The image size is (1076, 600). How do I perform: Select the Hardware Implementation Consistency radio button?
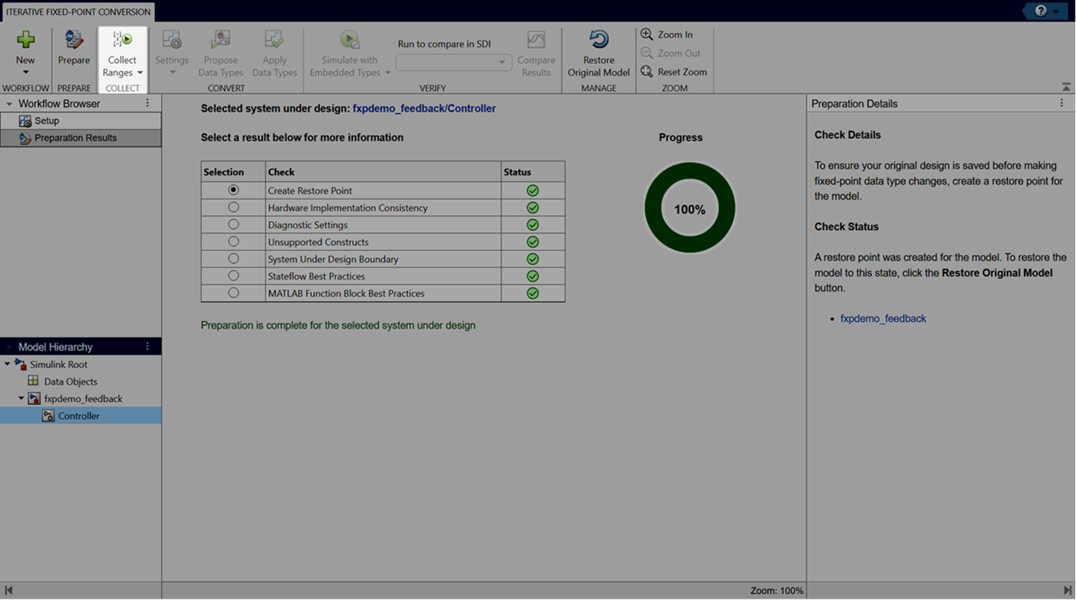click(x=233, y=207)
